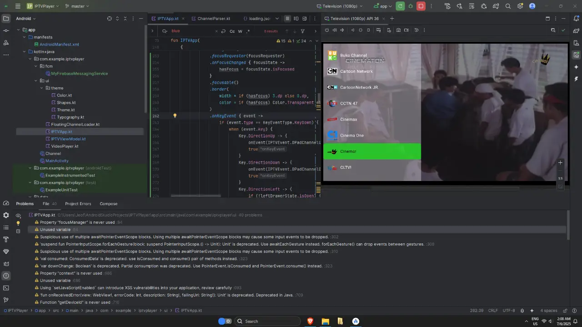
Task: Open File Explorer from the taskbar
Action: click(x=326, y=321)
